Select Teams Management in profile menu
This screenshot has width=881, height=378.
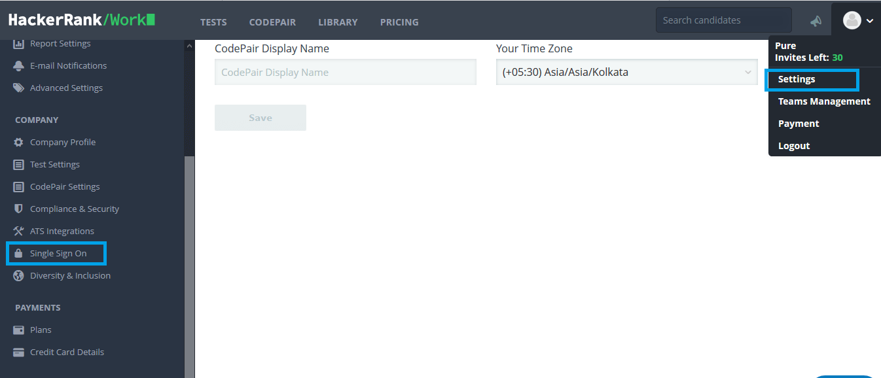tap(824, 101)
